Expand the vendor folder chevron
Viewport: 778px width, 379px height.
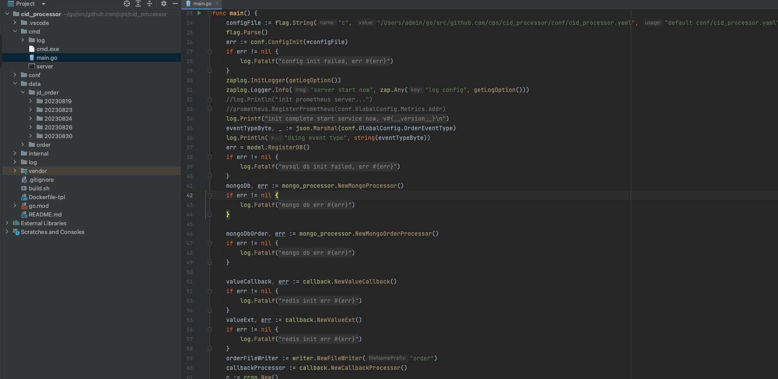click(15, 171)
